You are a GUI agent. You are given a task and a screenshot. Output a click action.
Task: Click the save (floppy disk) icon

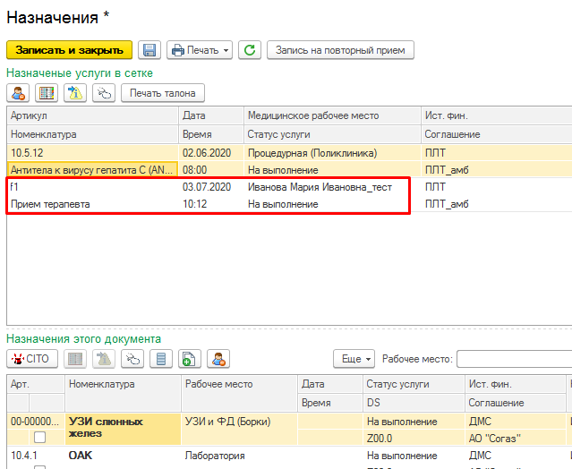pyautogui.click(x=149, y=50)
